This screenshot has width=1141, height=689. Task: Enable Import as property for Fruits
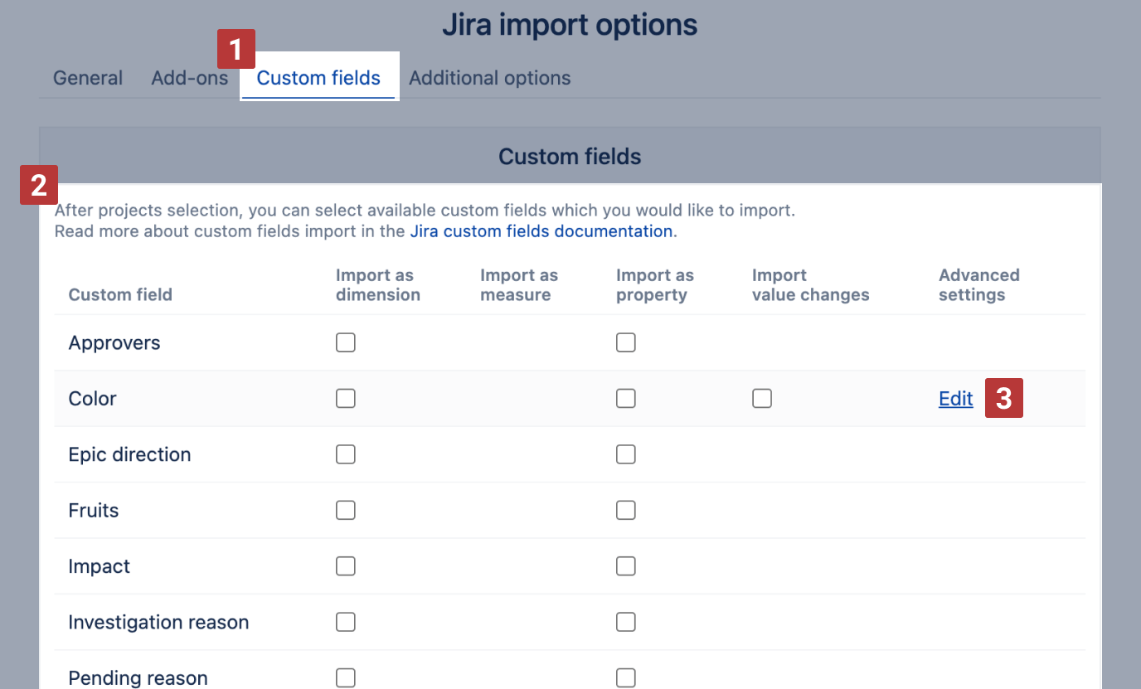(626, 510)
